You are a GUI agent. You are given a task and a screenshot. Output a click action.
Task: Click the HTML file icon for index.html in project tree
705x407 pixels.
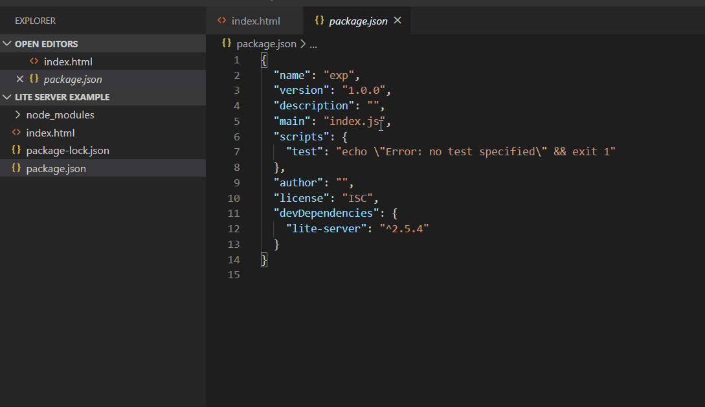tap(17, 133)
